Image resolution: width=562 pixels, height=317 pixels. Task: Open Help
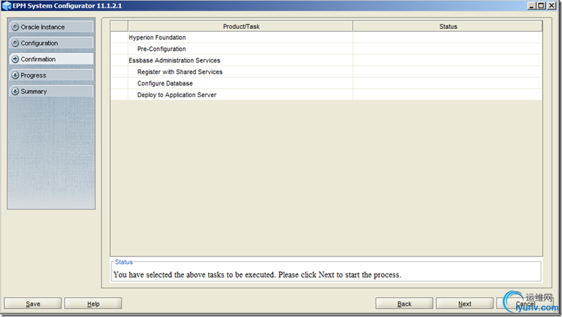point(93,303)
